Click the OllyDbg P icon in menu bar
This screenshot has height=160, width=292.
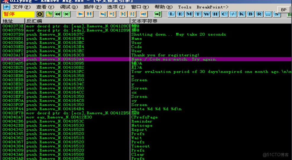click(7, 7)
